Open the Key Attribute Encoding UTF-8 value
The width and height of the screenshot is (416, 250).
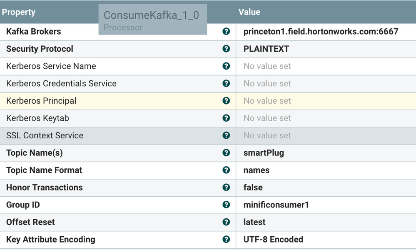click(273, 240)
